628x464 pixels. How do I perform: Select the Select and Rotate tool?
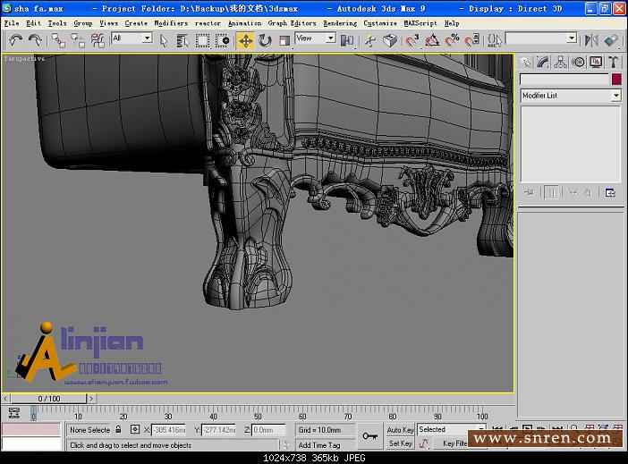coord(265,40)
